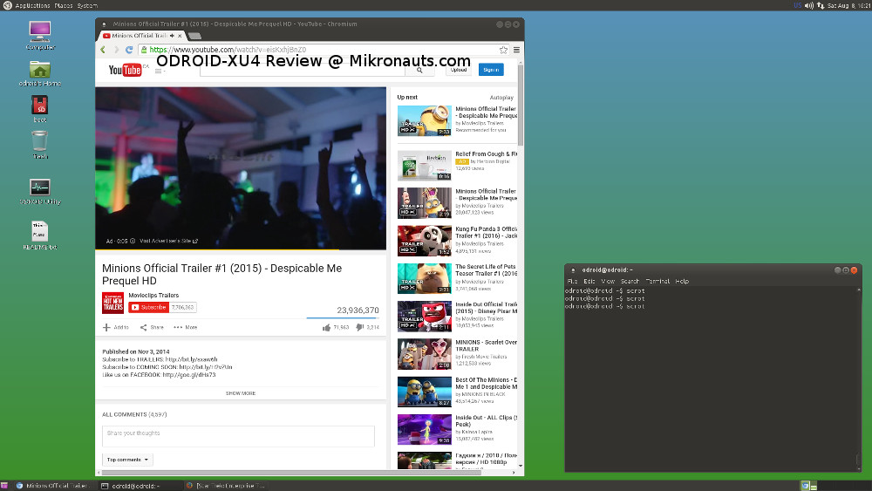872x491 pixels.
Task: Open the Computer desktop icon
Action: [x=39, y=31]
